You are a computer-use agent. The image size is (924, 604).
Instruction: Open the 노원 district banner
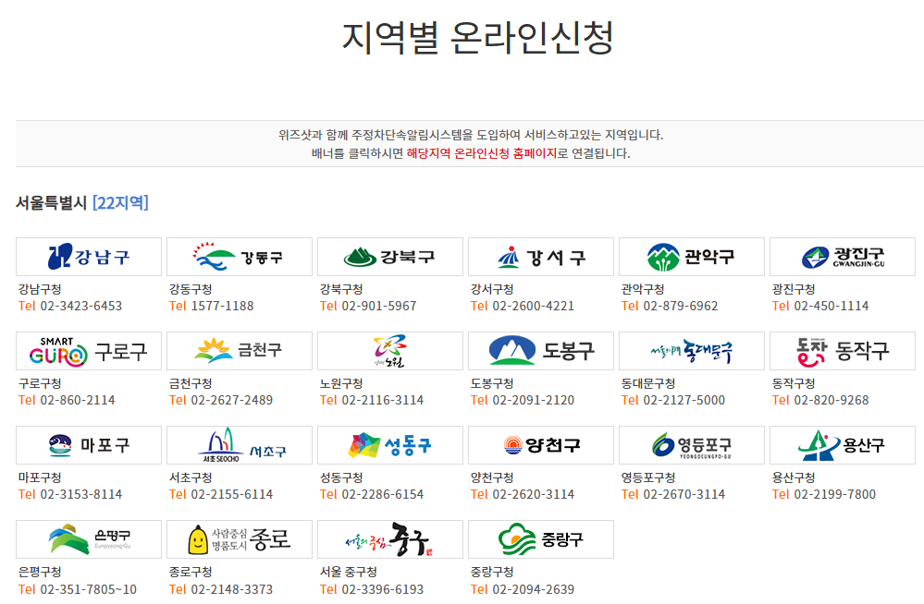[390, 351]
